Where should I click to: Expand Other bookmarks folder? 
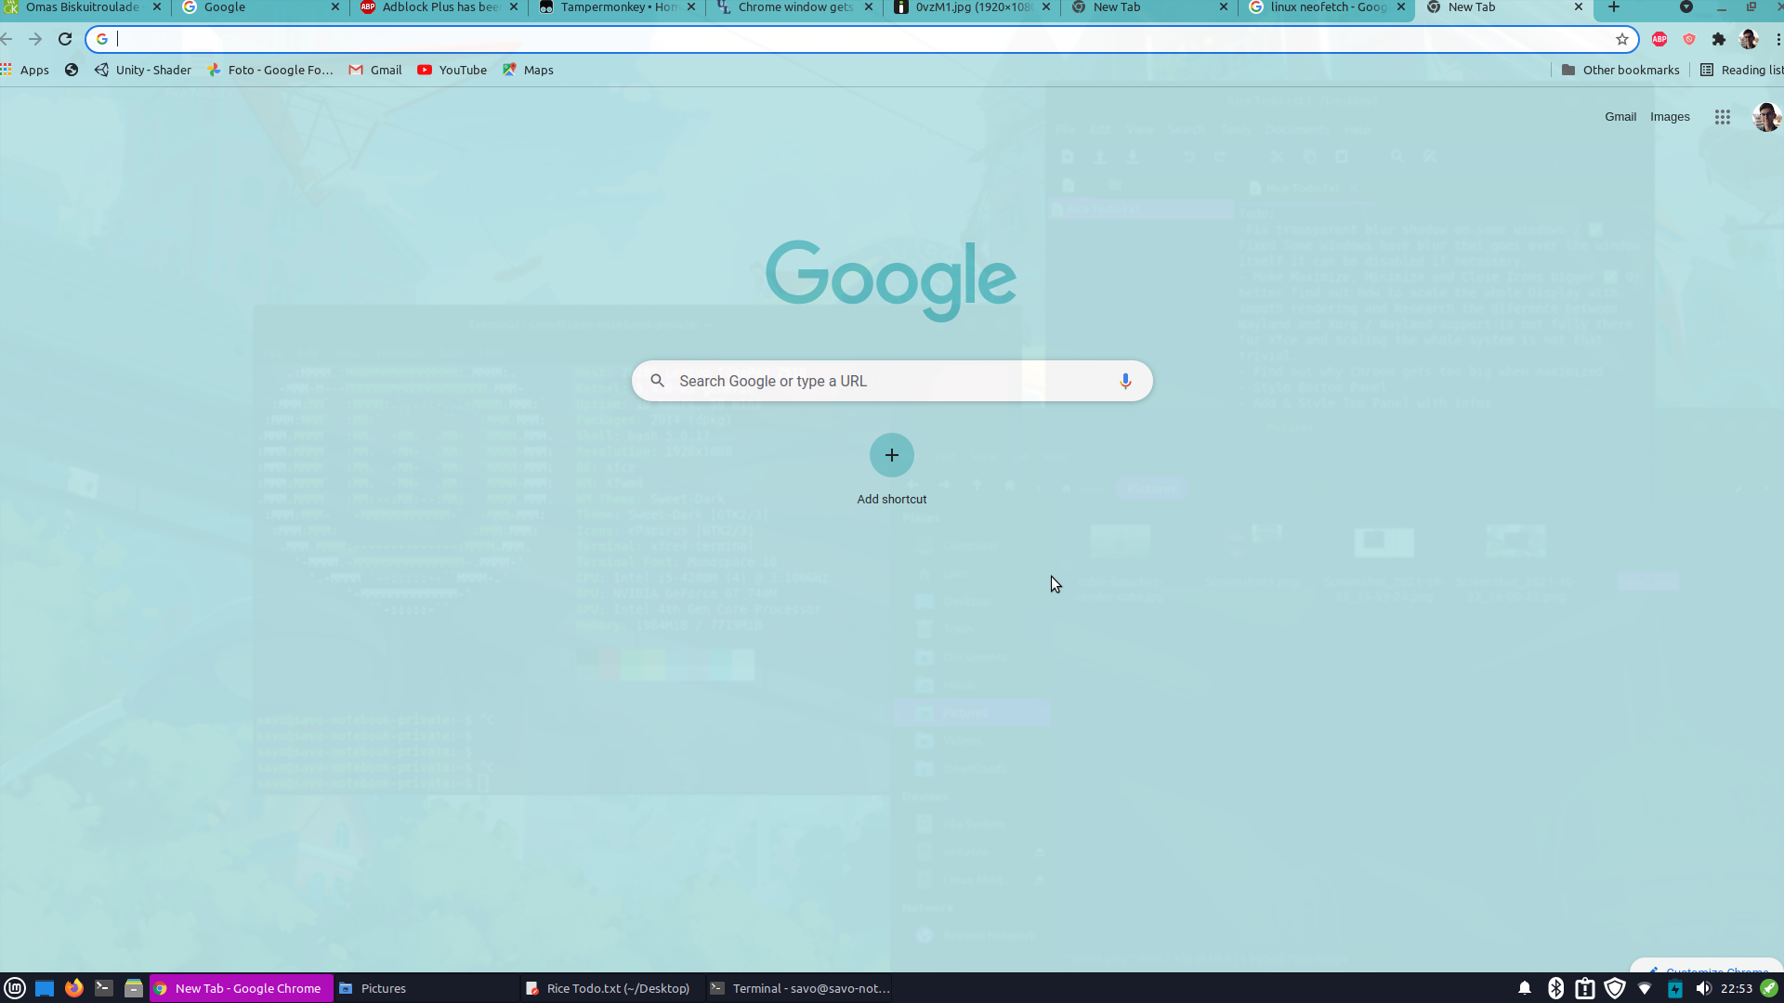(x=1620, y=70)
